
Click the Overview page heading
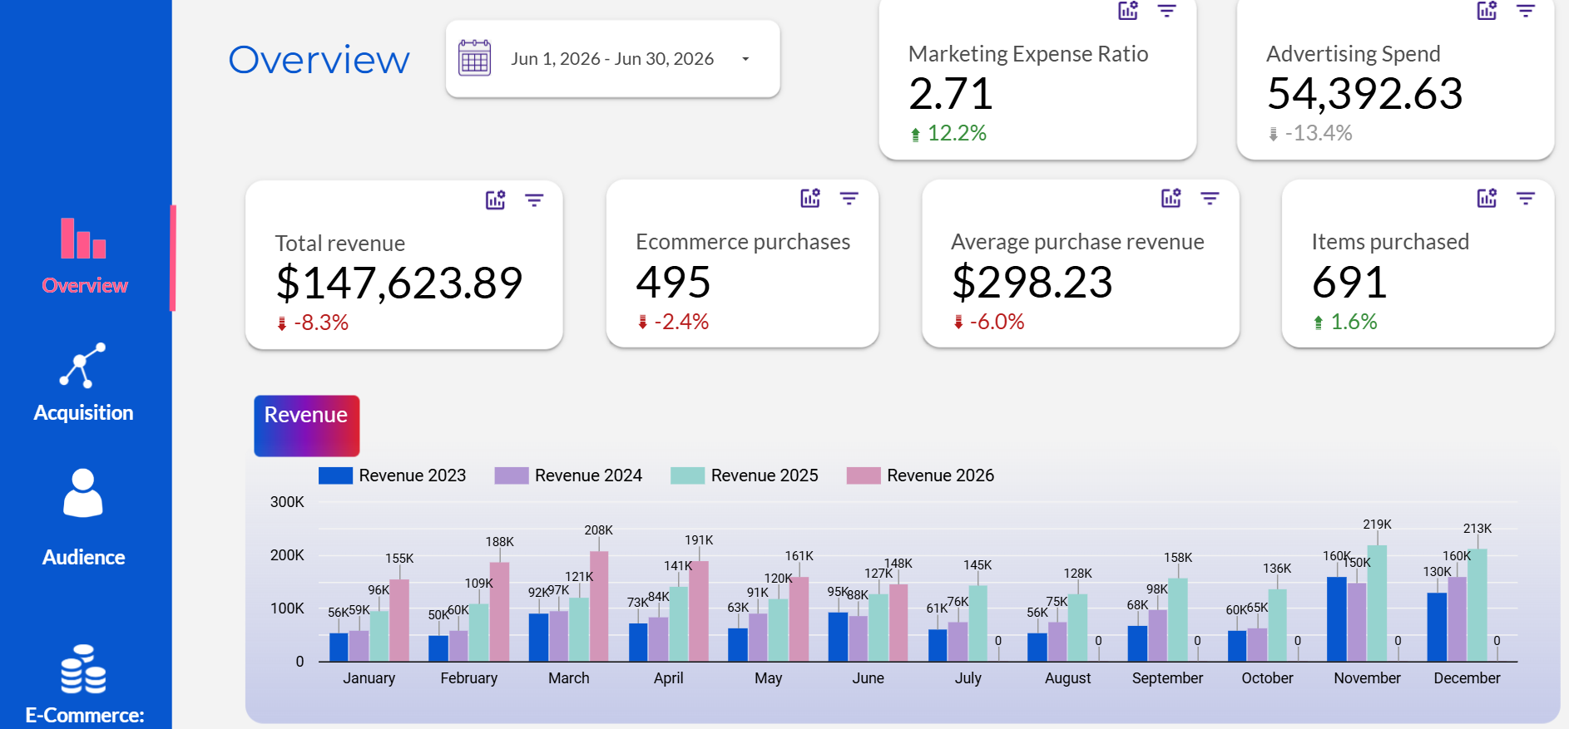point(319,60)
